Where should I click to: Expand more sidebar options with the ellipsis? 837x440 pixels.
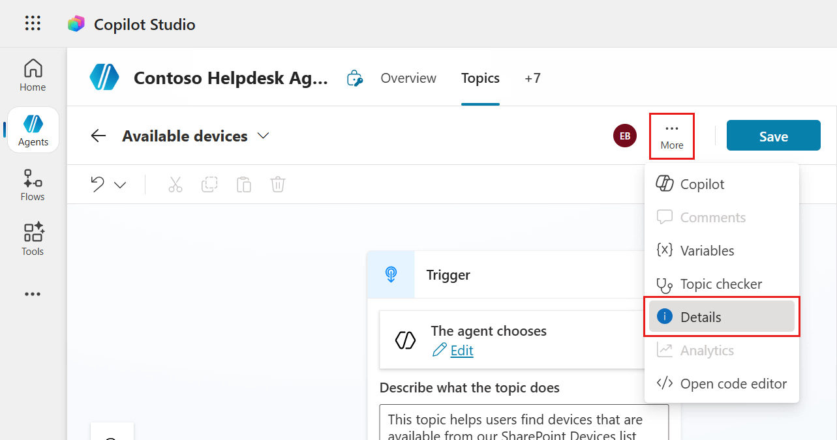32,294
